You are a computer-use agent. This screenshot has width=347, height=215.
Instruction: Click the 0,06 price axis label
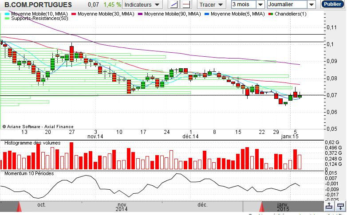tap(332, 112)
